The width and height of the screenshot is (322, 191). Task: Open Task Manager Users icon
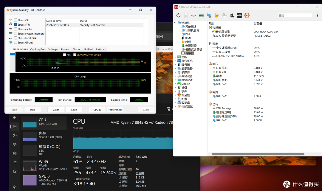pos(15,153)
